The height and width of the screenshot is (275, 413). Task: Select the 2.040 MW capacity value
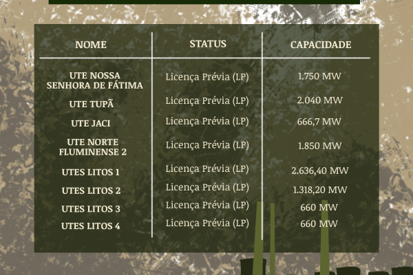coord(319,100)
